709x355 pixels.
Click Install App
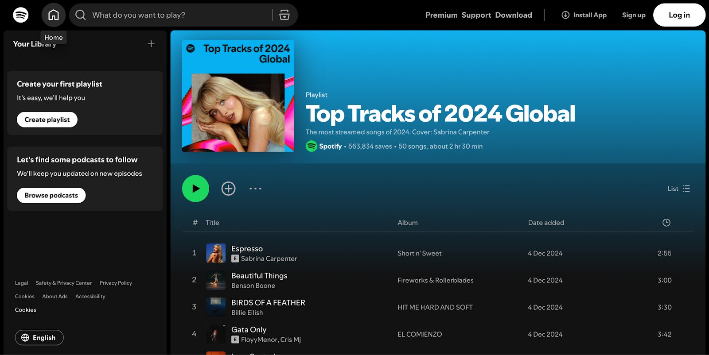coord(584,15)
